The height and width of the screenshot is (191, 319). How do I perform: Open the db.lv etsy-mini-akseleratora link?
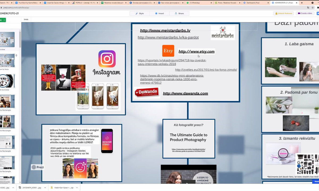172,79
